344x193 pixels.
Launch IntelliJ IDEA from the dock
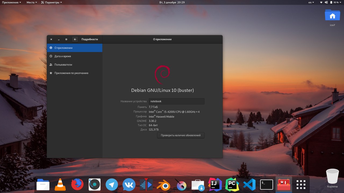pyautogui.click(x=215, y=184)
